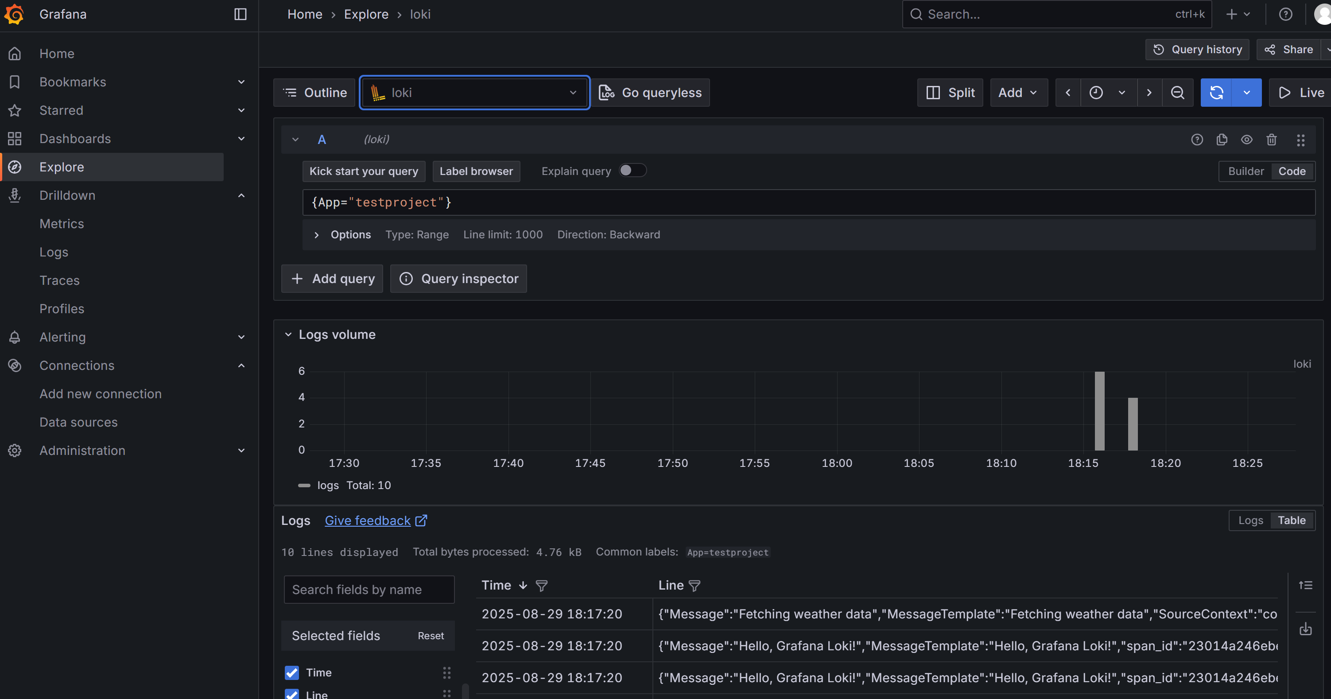Open Metrics under Drilldown
Screen dimensions: 1331x699
click(62, 224)
